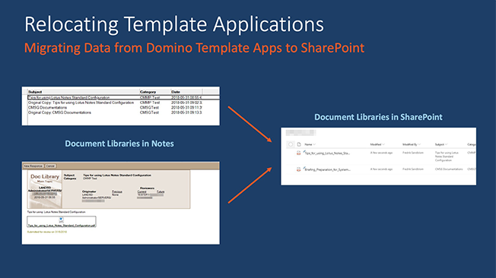
Task: Open the Tips_for_using_Lotus_Notes_Standard_Configuration.pdf attachment
Action: tap(62, 226)
